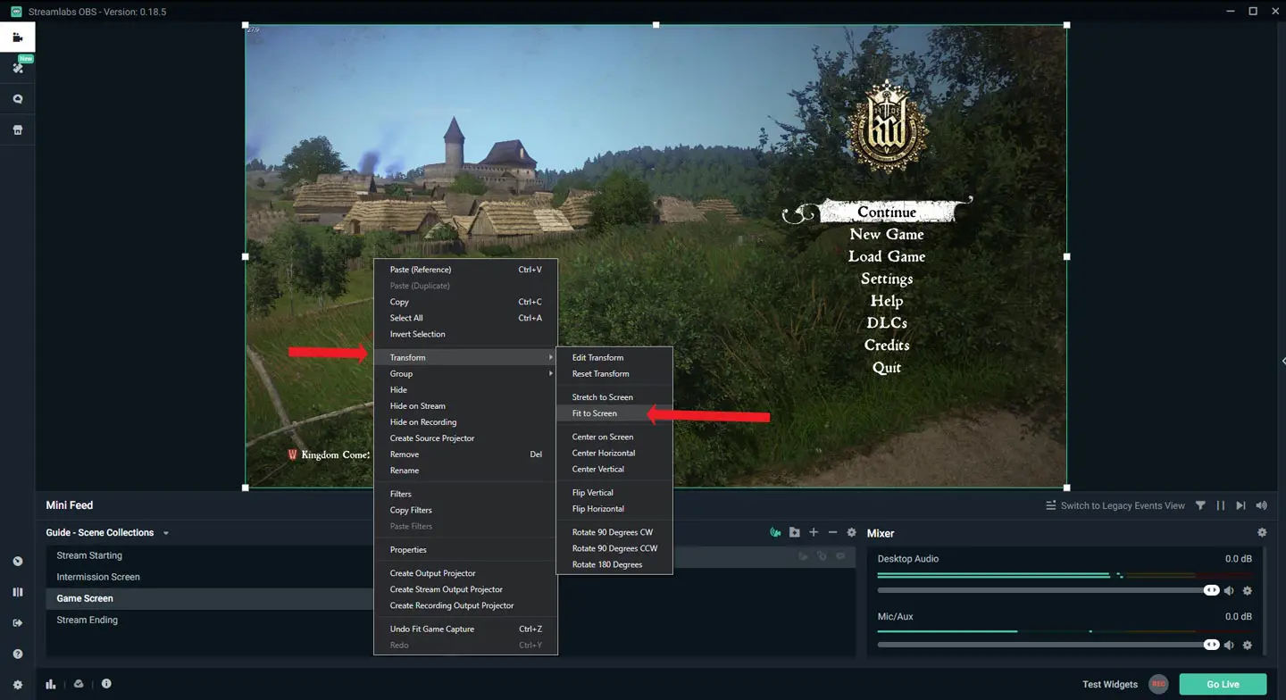This screenshot has height=700, width=1286.
Task: Select Create Source Projector
Action: pyautogui.click(x=465, y=437)
